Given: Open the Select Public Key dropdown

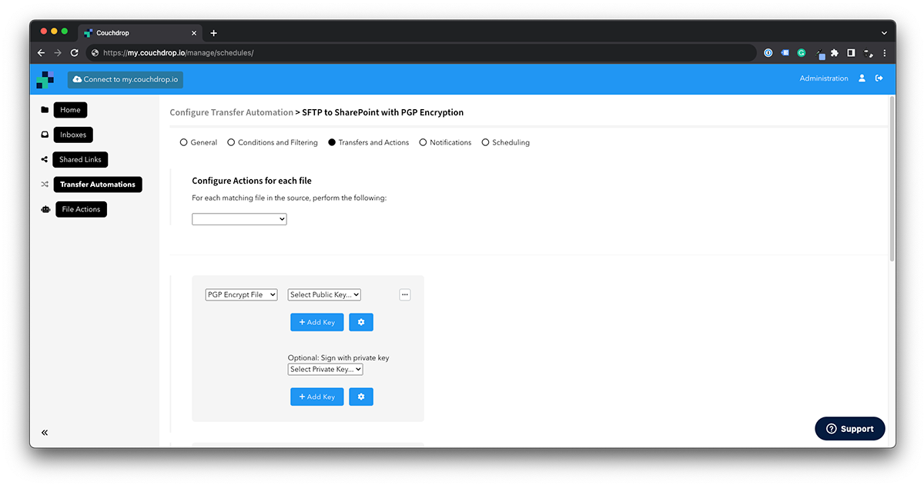Looking at the screenshot, I should pyautogui.click(x=324, y=294).
